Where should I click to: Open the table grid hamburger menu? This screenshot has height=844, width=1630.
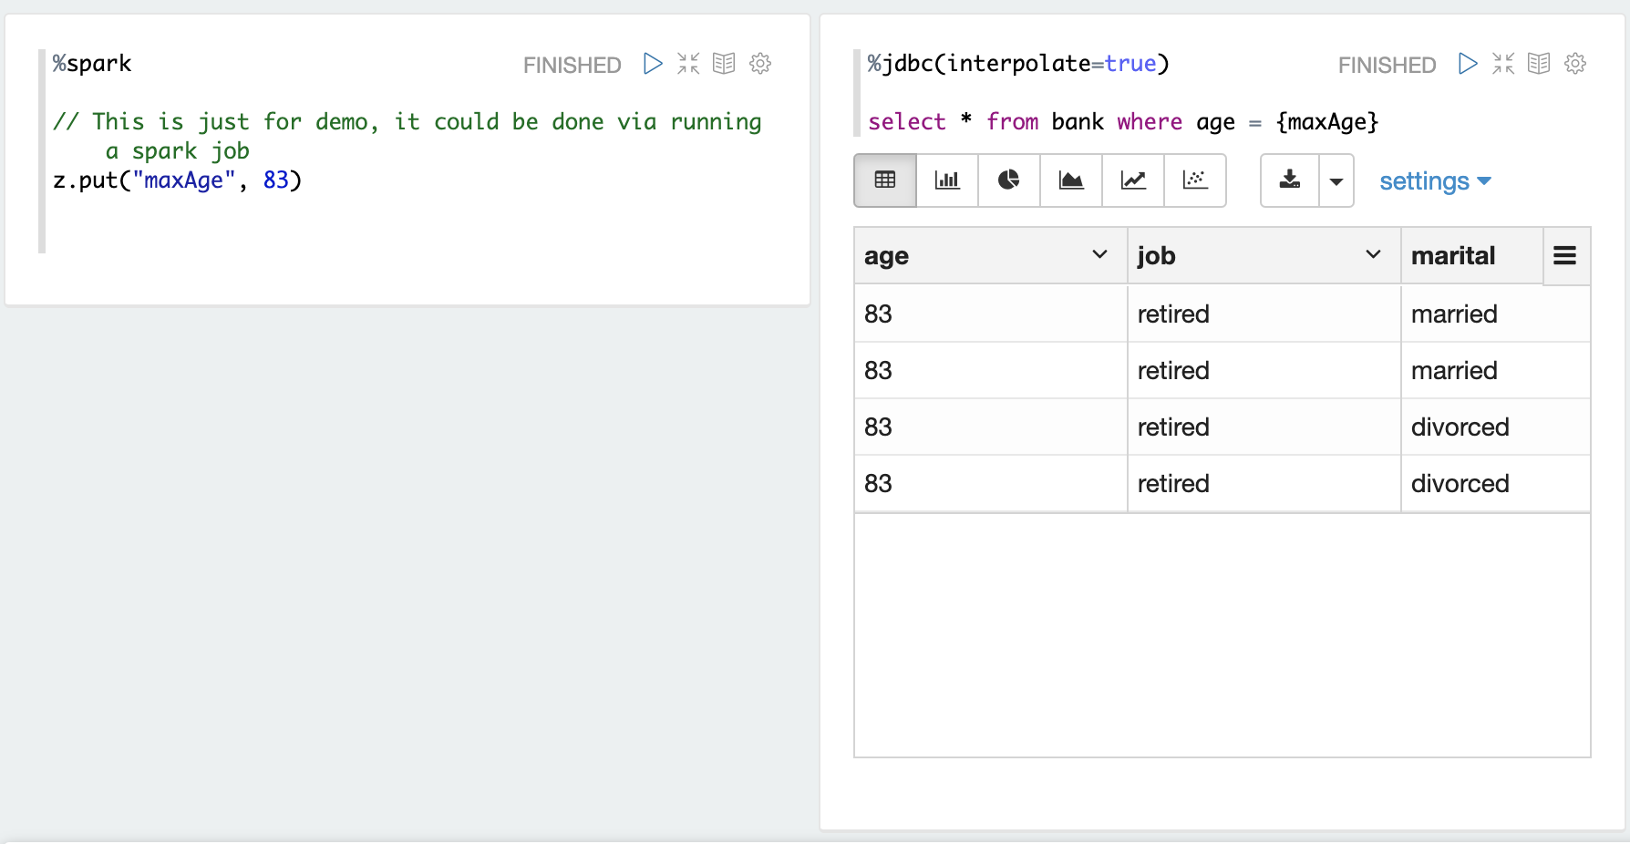pos(1565,256)
